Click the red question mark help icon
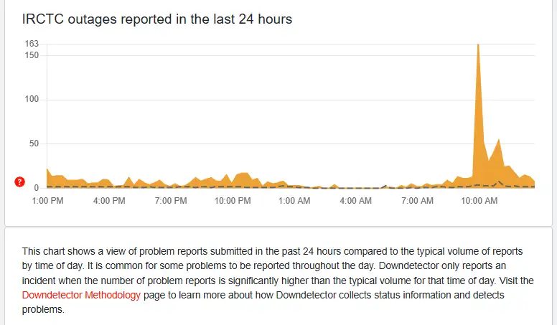Image resolution: width=557 pixels, height=325 pixels. point(19,182)
